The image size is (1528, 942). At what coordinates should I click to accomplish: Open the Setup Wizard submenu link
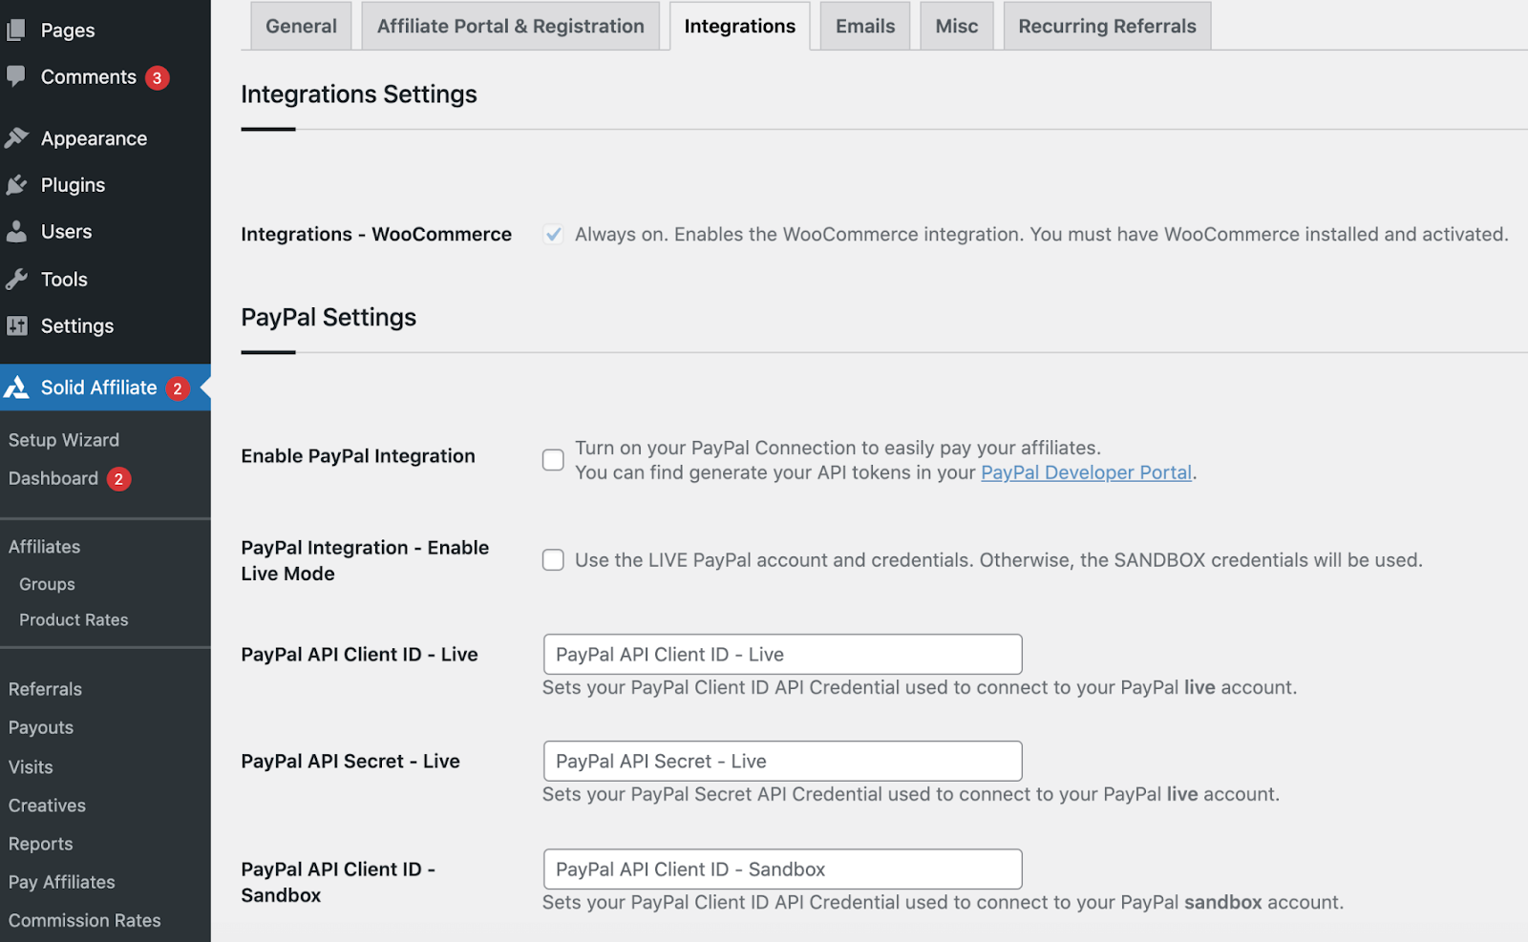click(64, 440)
